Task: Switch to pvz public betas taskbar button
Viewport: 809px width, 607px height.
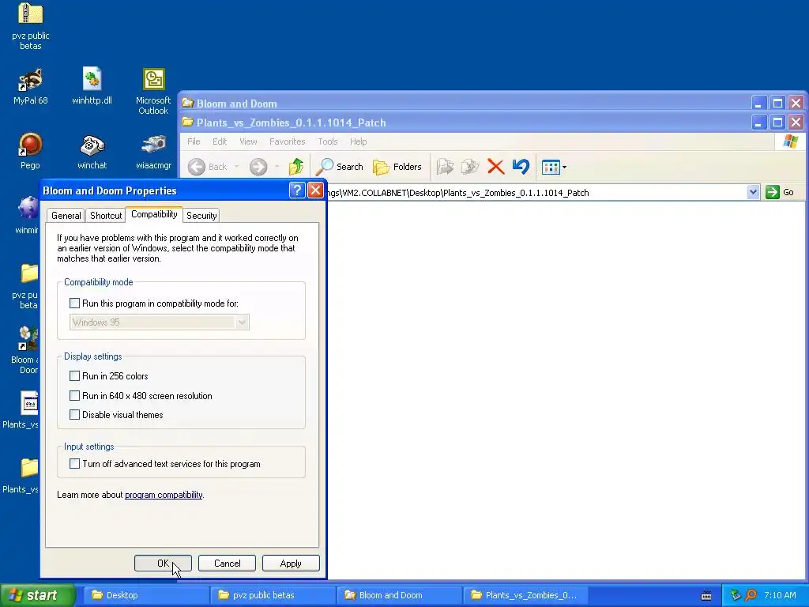Action: pos(273,595)
